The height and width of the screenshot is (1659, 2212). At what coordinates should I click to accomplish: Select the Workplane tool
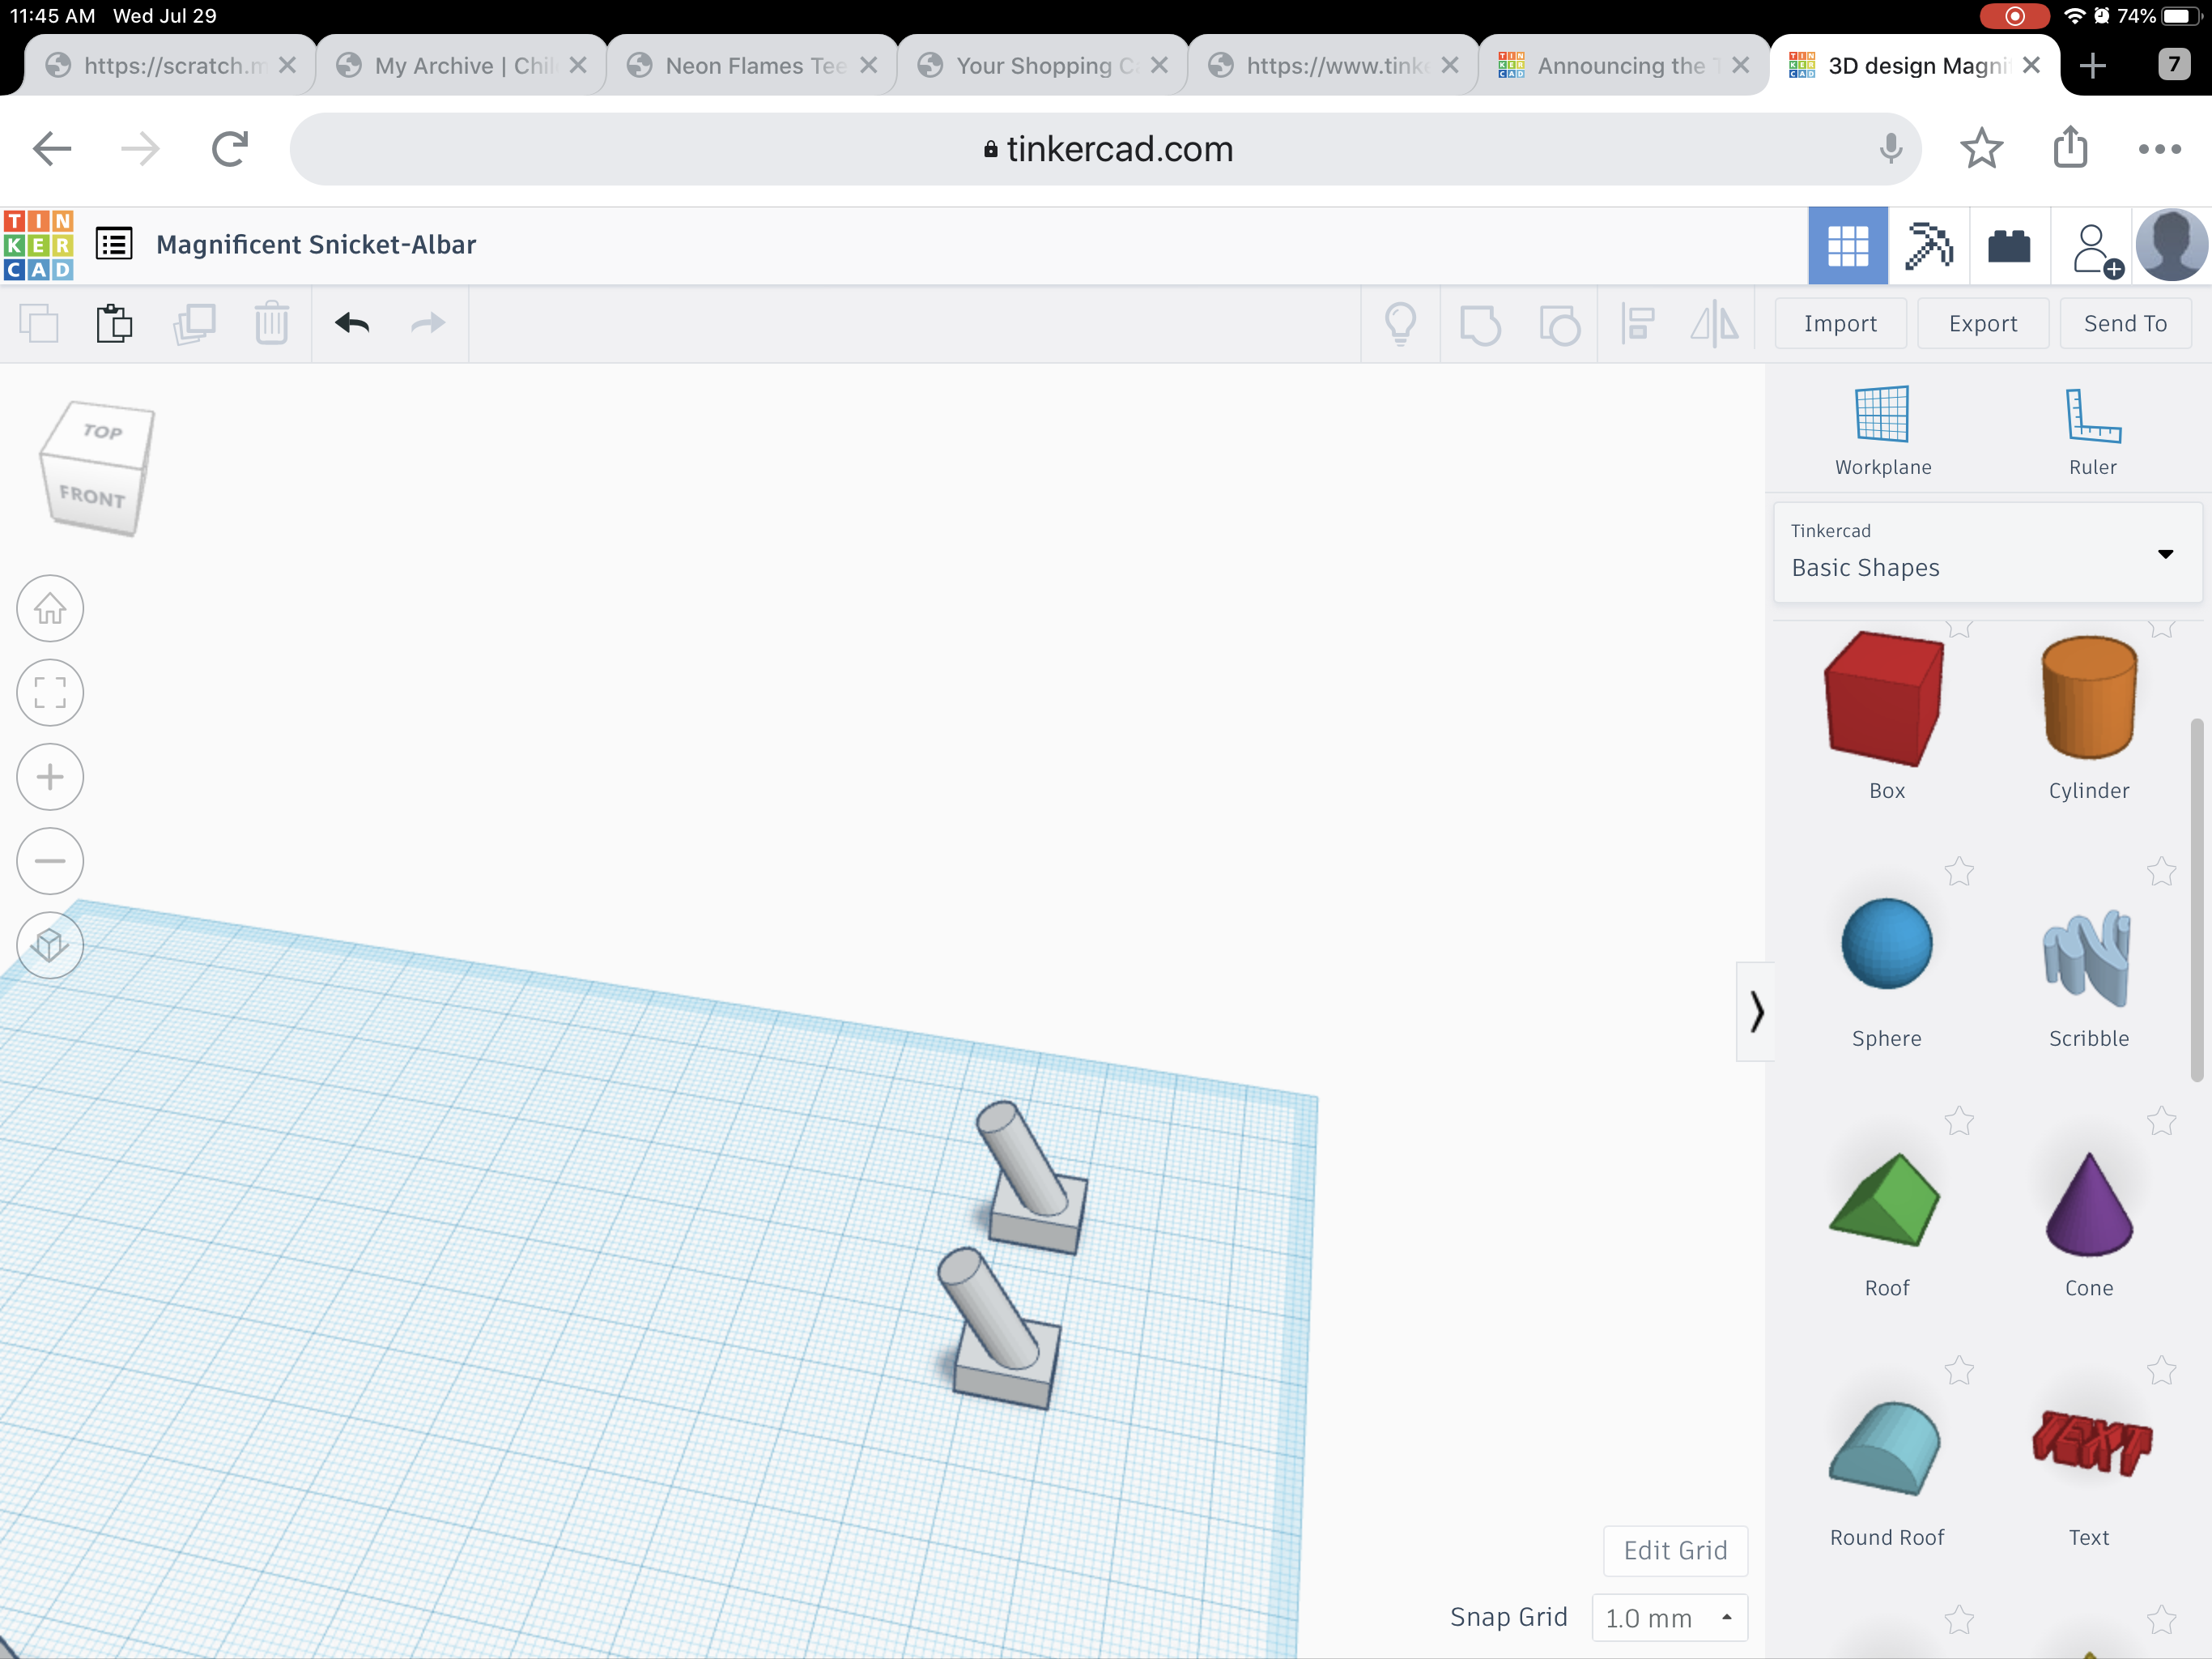pos(1882,431)
